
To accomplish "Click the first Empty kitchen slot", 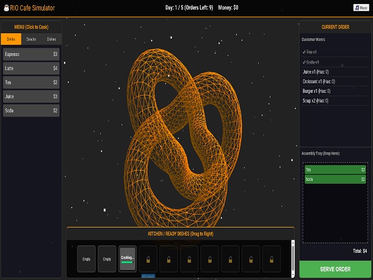I will click(87, 258).
